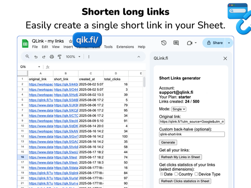Click the short_link header cell
This screenshot has height=188, width=251.
65,79
